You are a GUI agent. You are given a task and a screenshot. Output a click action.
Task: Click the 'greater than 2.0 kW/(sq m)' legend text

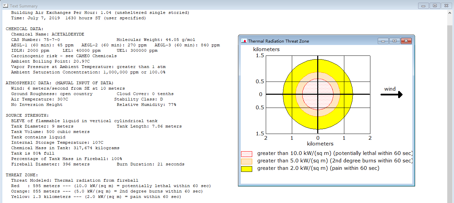coord(318,168)
